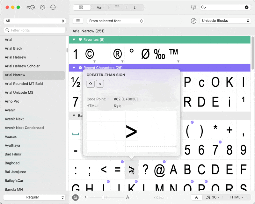Viewport: 255px width, 204px height.
Task: Click the ellipsis more-options icon
Action: [53, 7]
